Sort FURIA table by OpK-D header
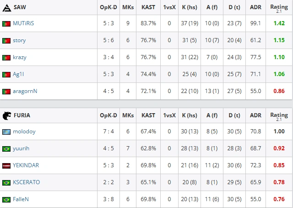 [x=109, y=115]
